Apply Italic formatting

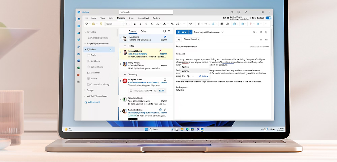141,24
